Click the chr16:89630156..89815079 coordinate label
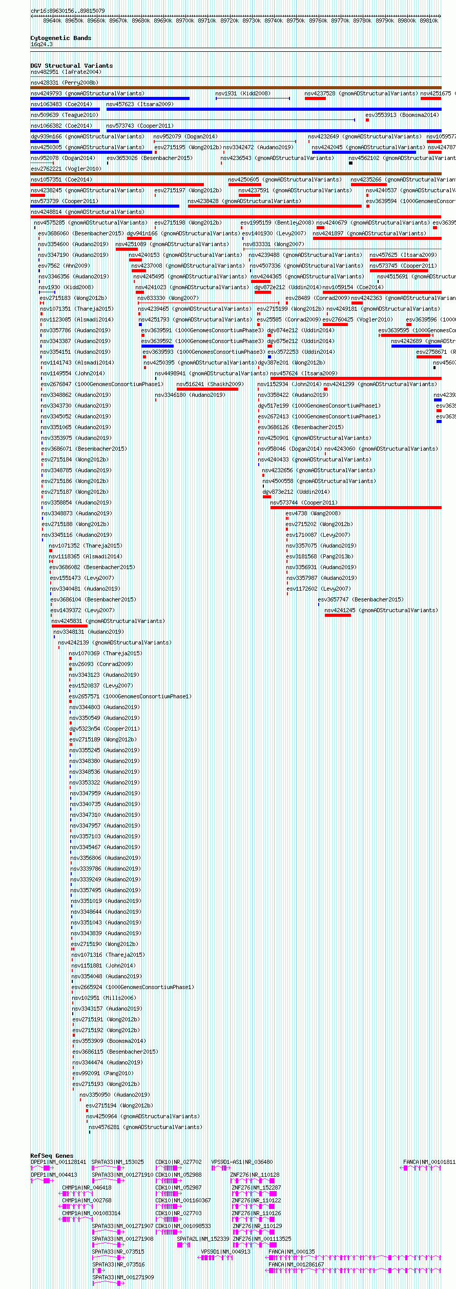 (x=68, y=11)
